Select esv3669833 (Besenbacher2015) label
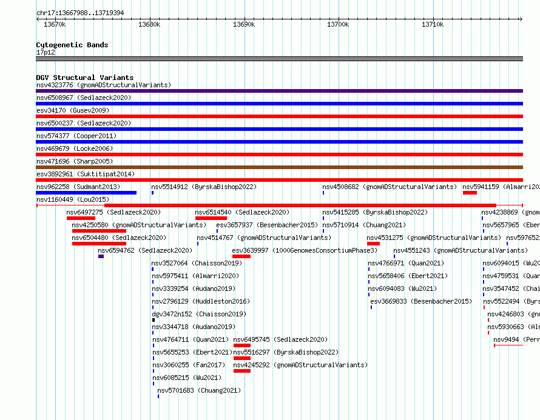This screenshot has height=420, width=540. click(421, 301)
